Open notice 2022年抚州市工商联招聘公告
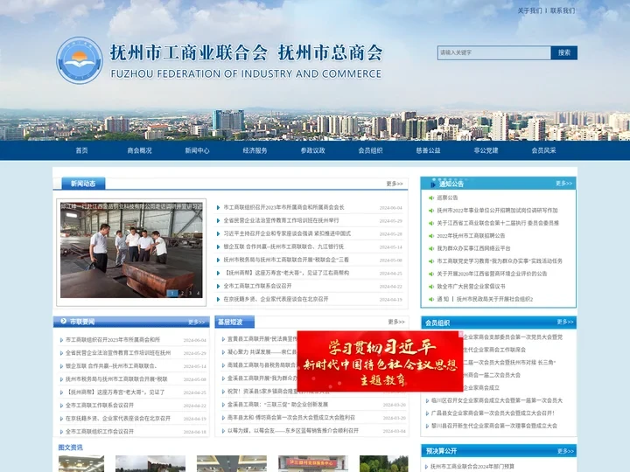This screenshot has width=630, height=472. tap(471, 236)
